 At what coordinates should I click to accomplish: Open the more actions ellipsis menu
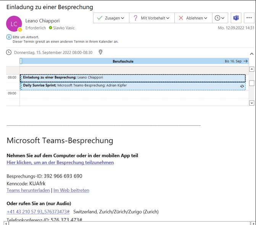tap(249, 18)
